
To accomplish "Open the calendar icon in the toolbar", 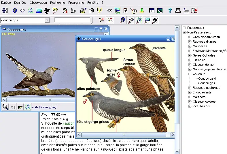I will point(125,11).
